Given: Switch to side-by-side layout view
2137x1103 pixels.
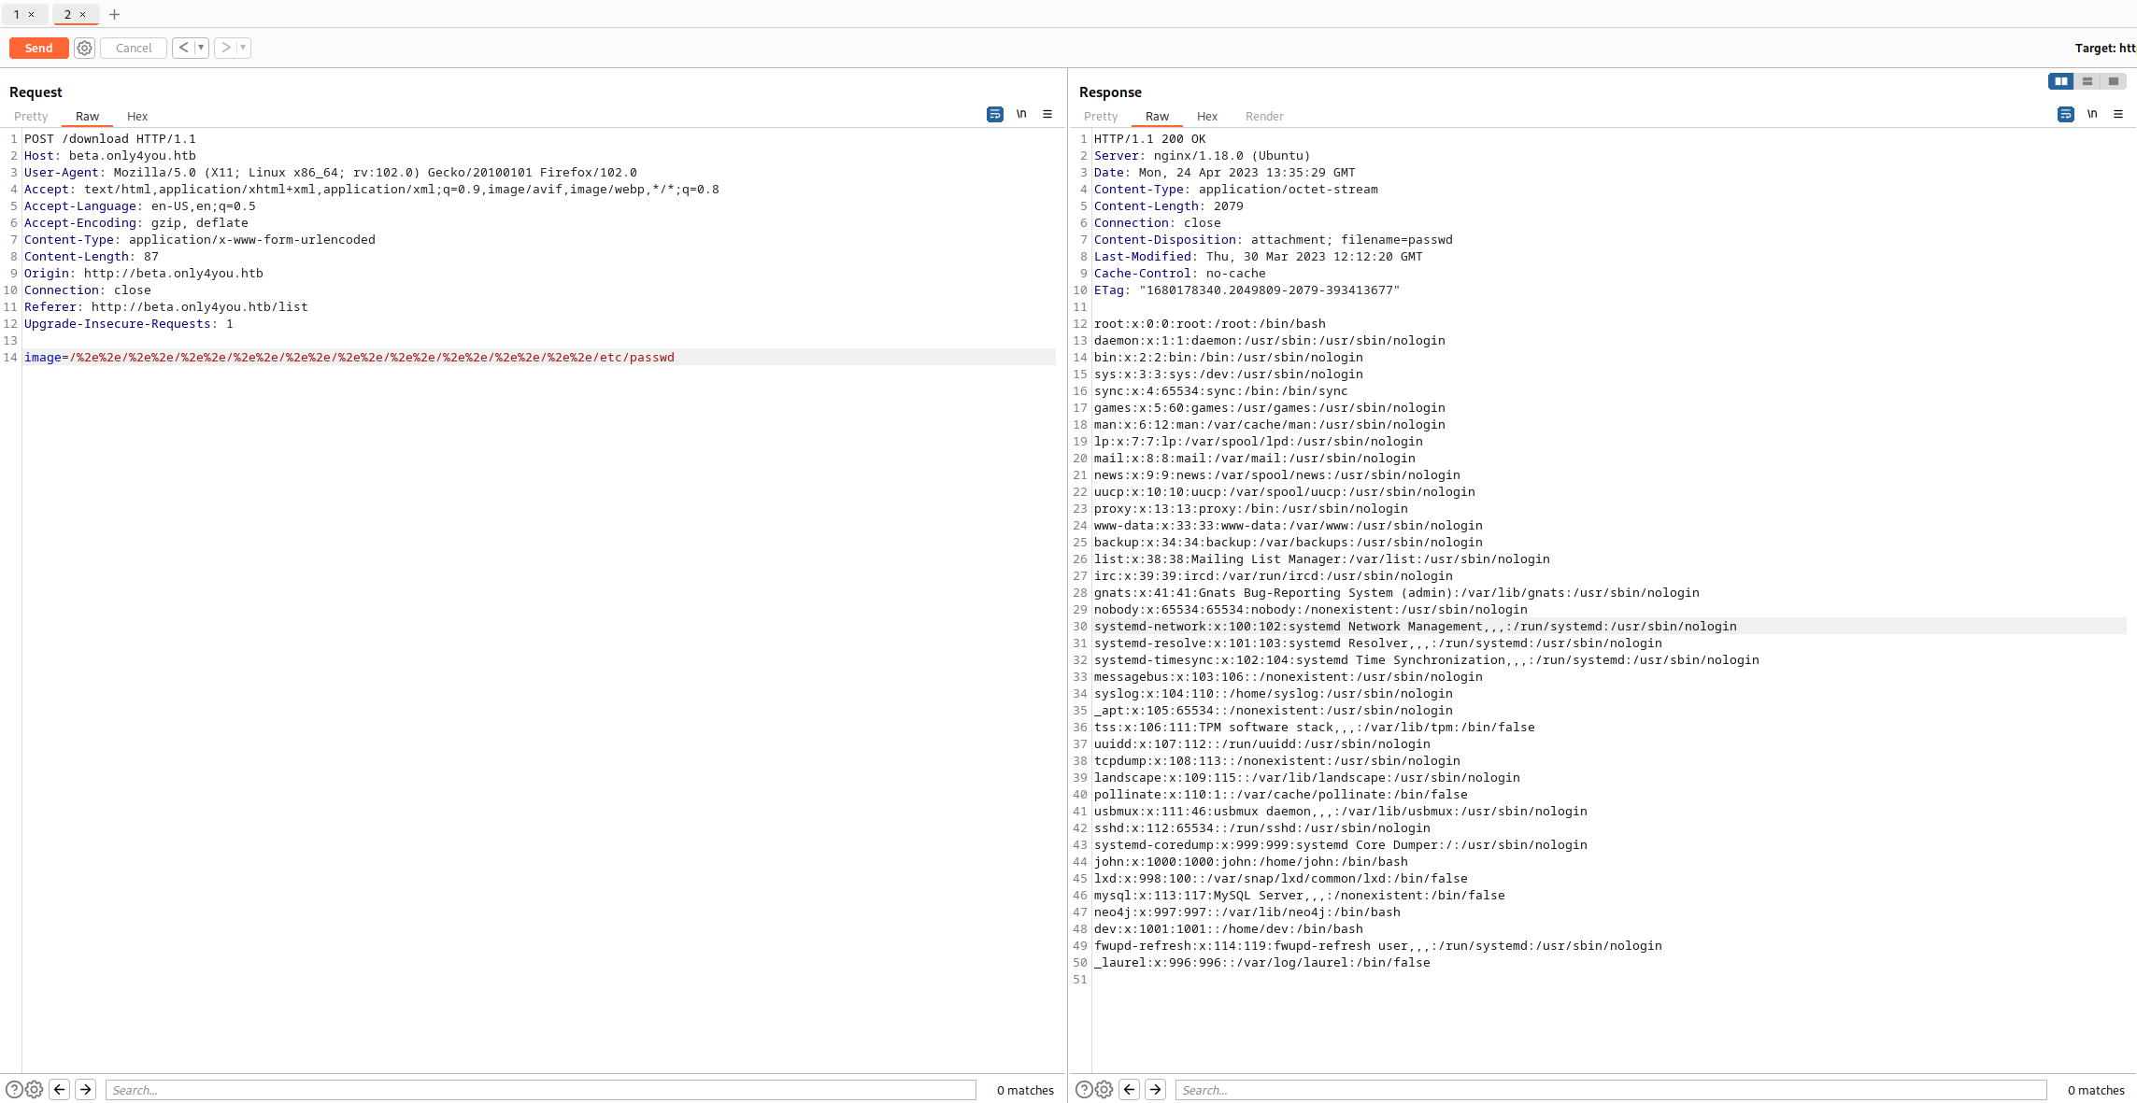Looking at the screenshot, I should [x=2060, y=81].
